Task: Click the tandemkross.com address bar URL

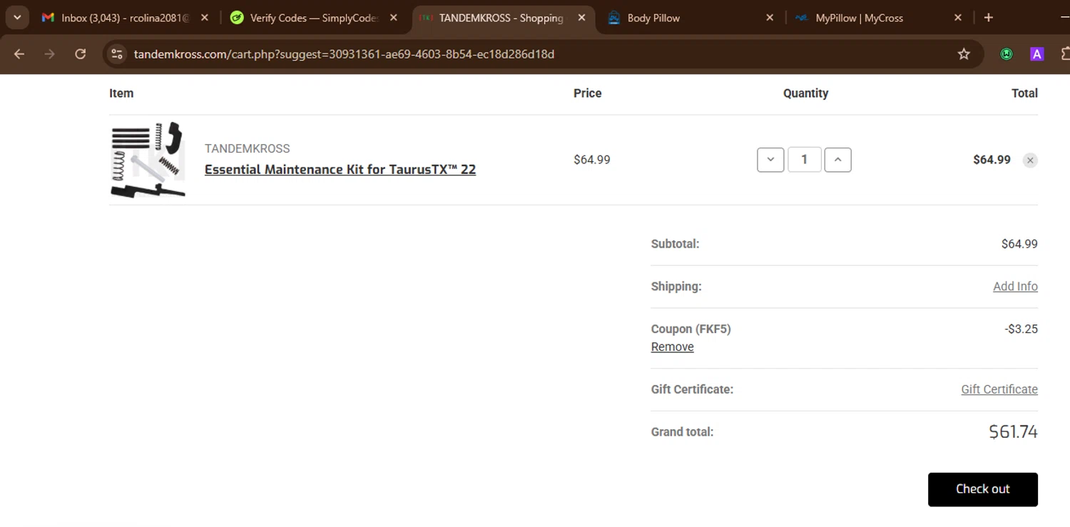Action: [x=344, y=54]
